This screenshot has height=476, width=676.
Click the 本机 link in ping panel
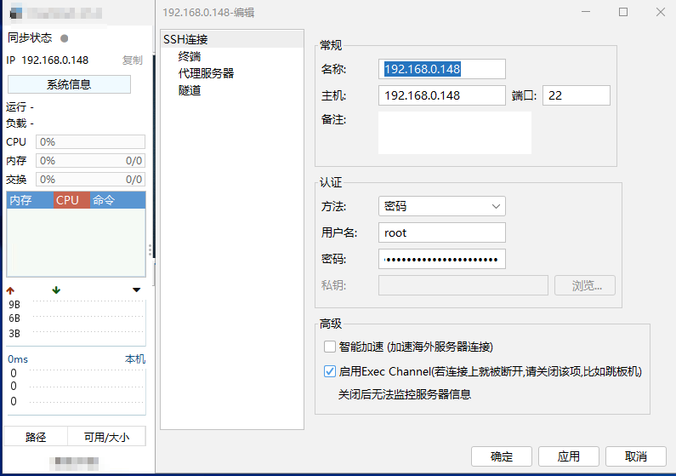(135, 359)
